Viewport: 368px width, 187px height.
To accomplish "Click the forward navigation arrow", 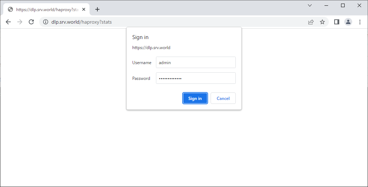I will [20, 22].
